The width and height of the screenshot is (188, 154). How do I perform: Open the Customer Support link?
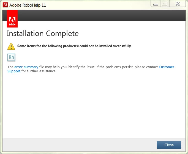(x=167, y=67)
